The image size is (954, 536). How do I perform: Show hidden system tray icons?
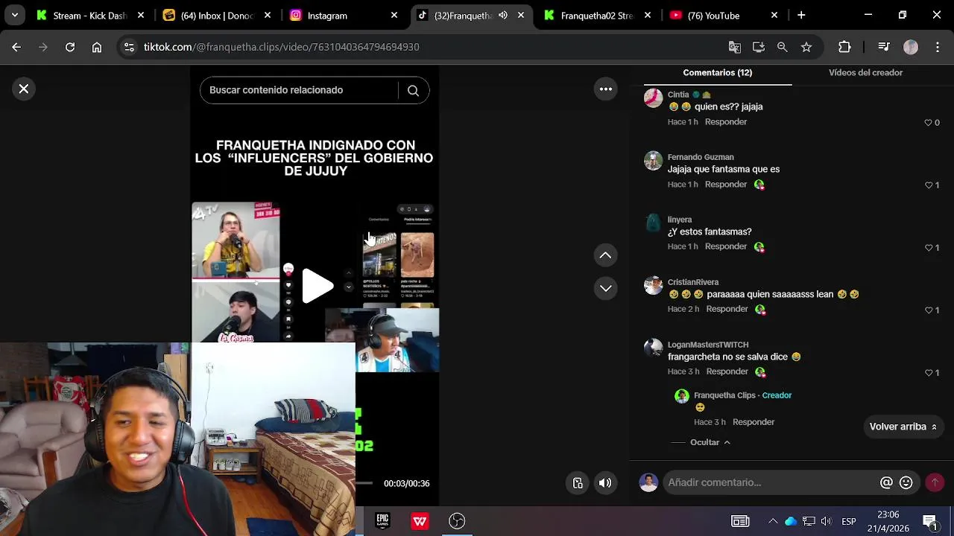[x=773, y=521]
